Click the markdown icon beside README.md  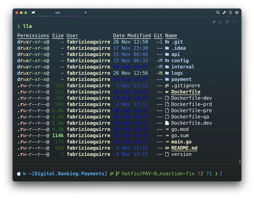click(167, 148)
